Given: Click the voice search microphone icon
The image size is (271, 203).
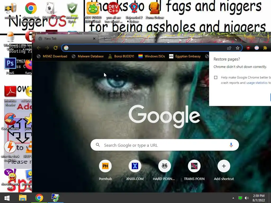Looking at the screenshot, I should pos(231,145).
